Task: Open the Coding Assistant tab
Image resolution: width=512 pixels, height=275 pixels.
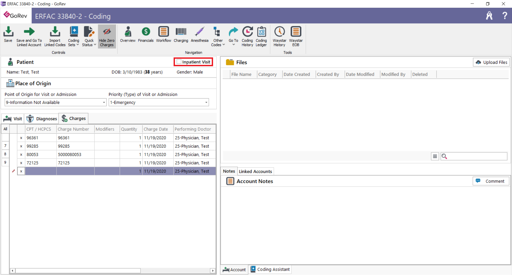Action: click(x=270, y=269)
